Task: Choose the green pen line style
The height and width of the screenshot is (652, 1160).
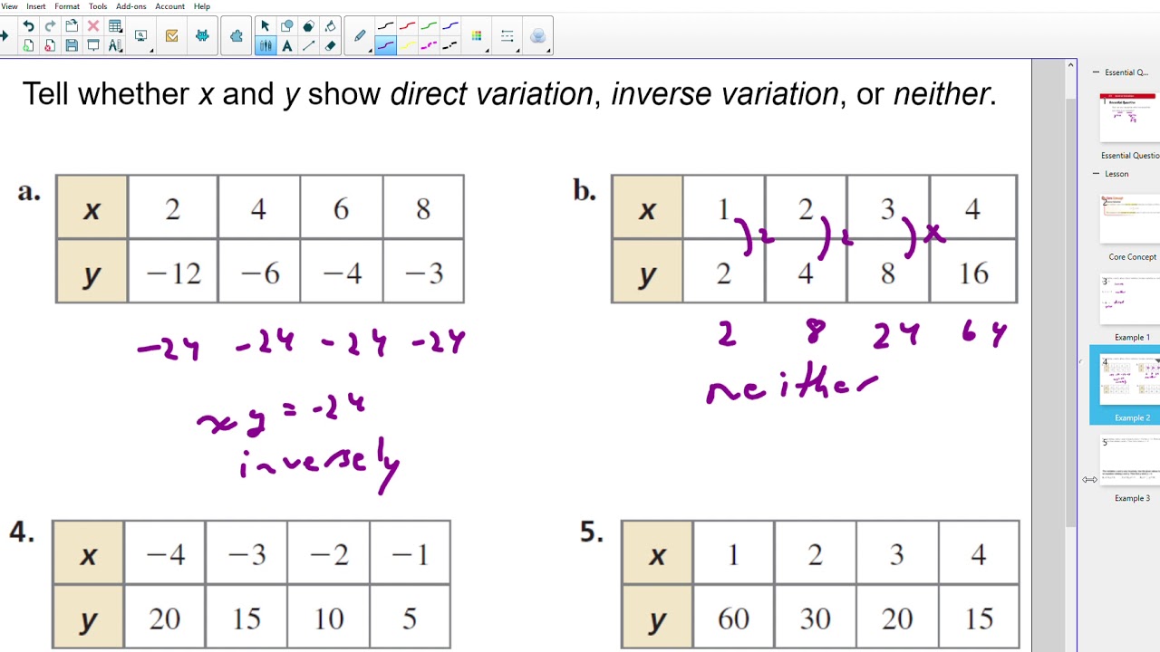Action: coord(429,26)
